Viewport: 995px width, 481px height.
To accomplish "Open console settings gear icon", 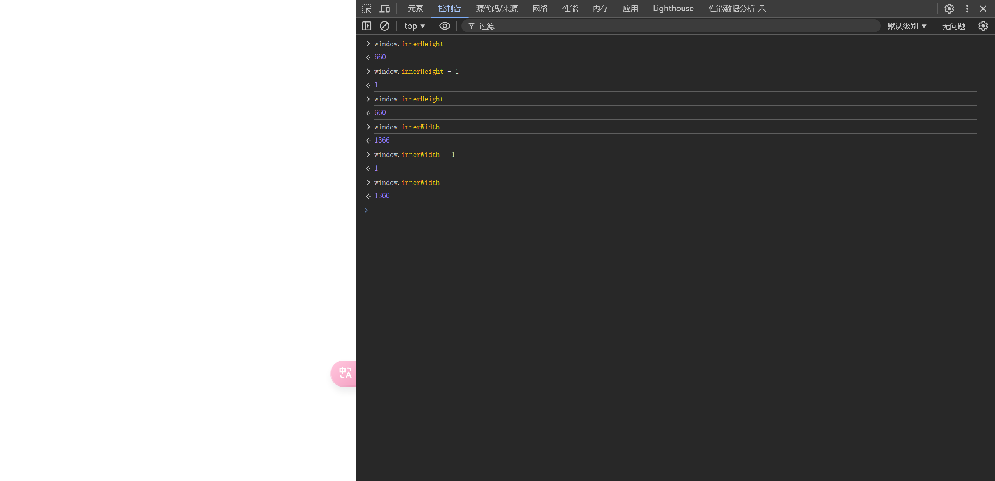I will 983,26.
